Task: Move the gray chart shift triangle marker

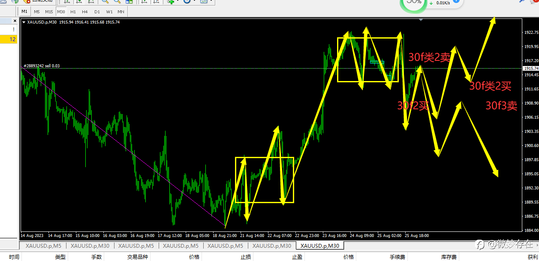Action: 421,19
